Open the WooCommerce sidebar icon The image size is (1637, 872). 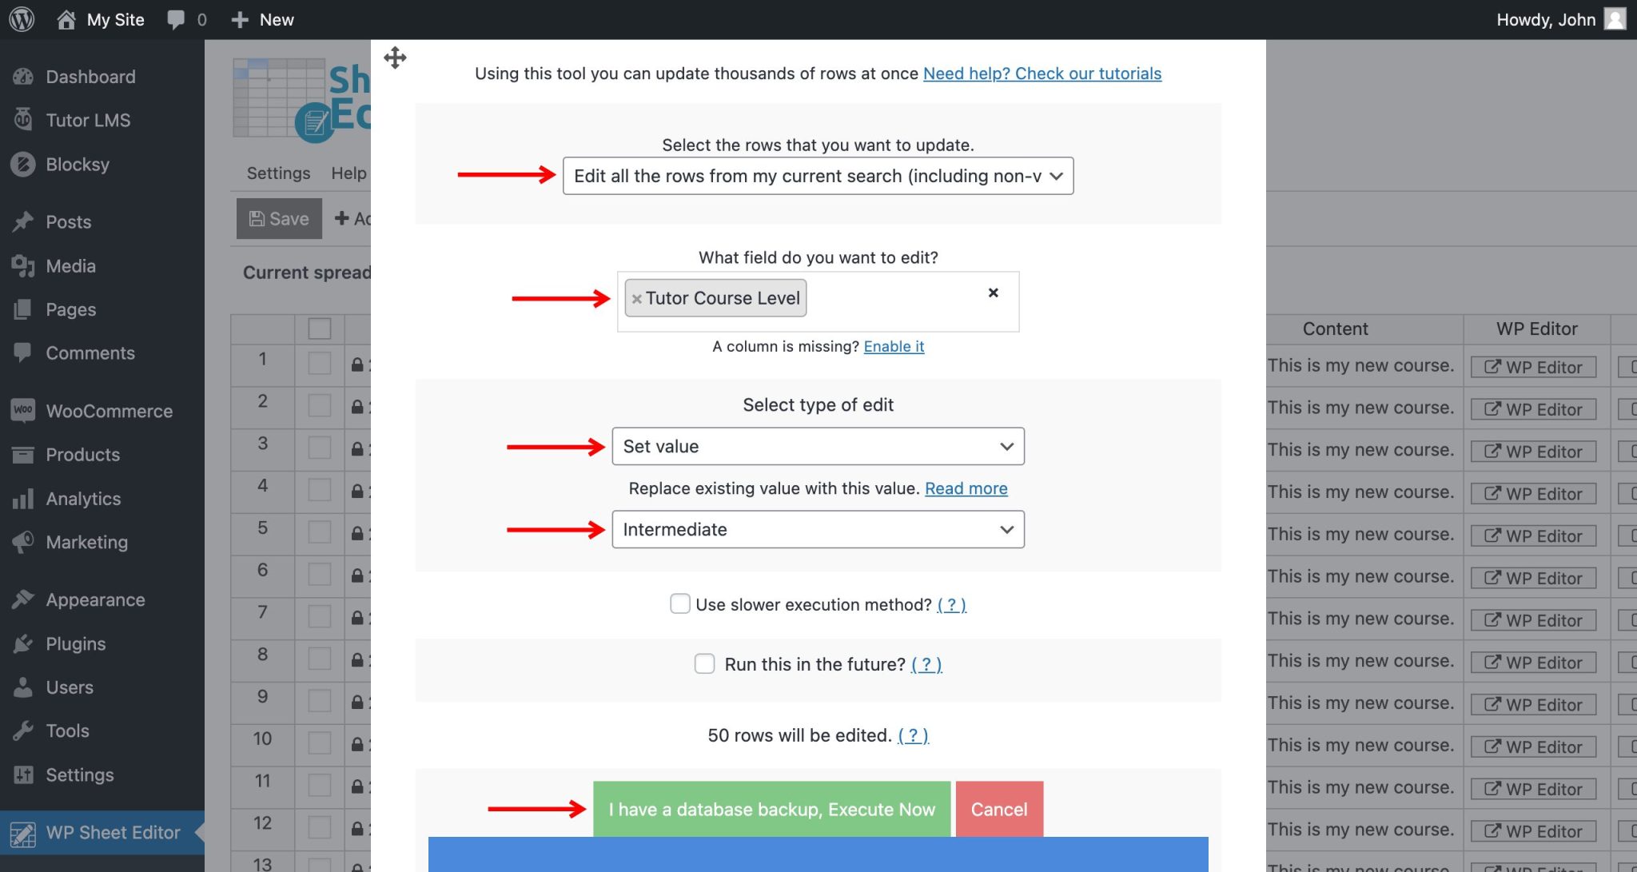tap(22, 411)
